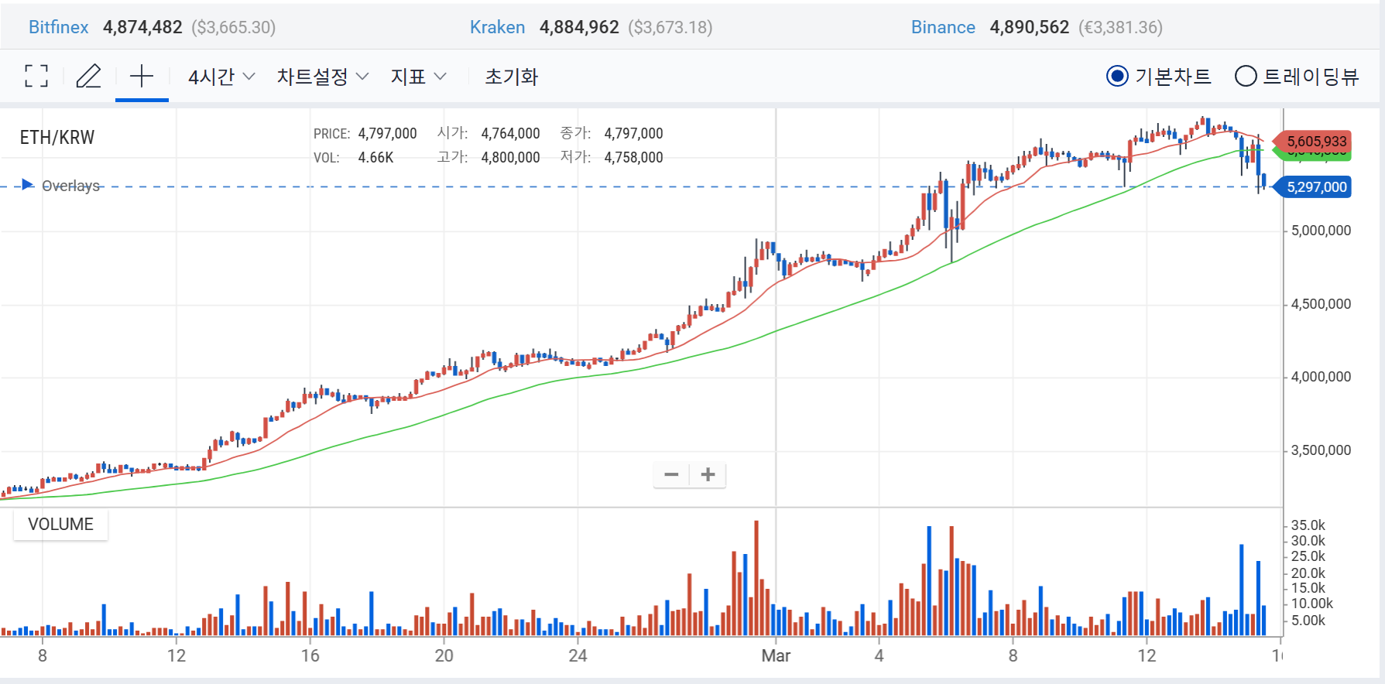This screenshot has height=684, width=1385.
Task: Click the Binance price 4,890,562
Action: (x=1029, y=27)
